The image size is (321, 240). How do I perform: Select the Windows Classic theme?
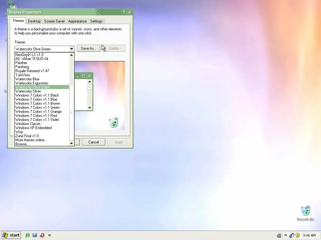[42, 124]
